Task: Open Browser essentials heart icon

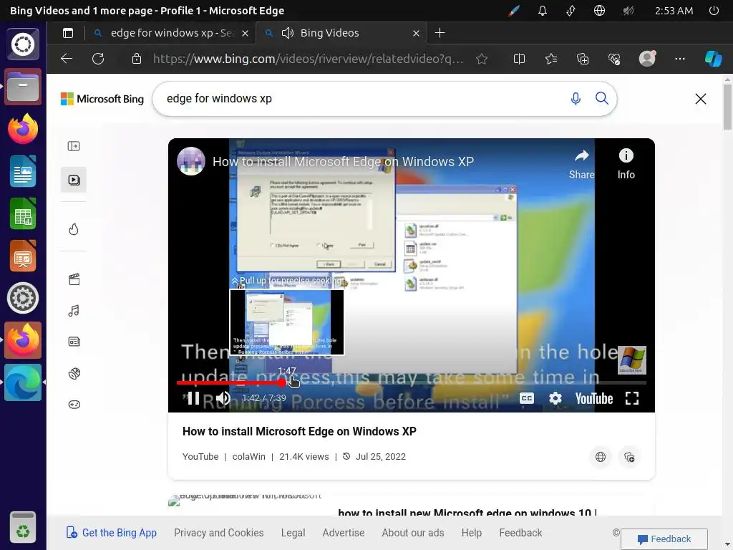Action: (x=613, y=59)
